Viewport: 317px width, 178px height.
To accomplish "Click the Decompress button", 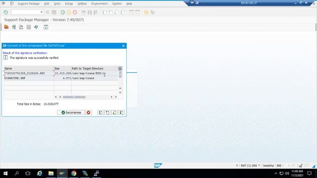I will (71, 112).
